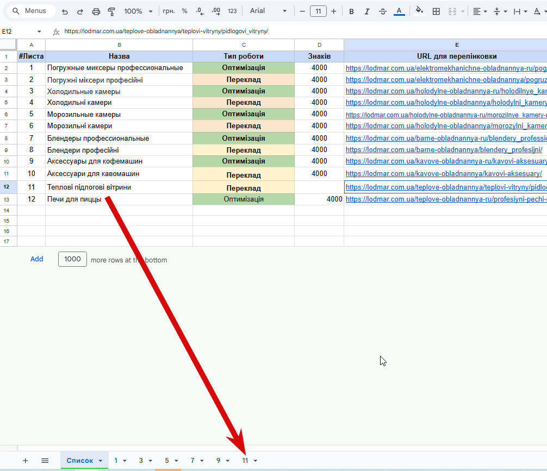
Task: Expand merge cells options arrow
Action: coord(463,11)
